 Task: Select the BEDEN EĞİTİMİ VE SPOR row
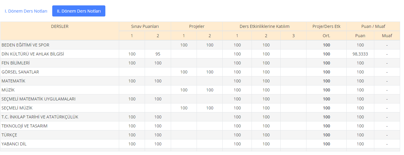pyautogui.click(x=25, y=45)
